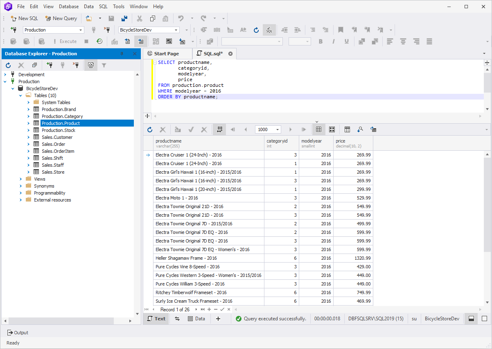Click the Refresh icon in SQL toolbar
Image resolution: width=492 pixels, height=349 pixels.
coord(256,30)
